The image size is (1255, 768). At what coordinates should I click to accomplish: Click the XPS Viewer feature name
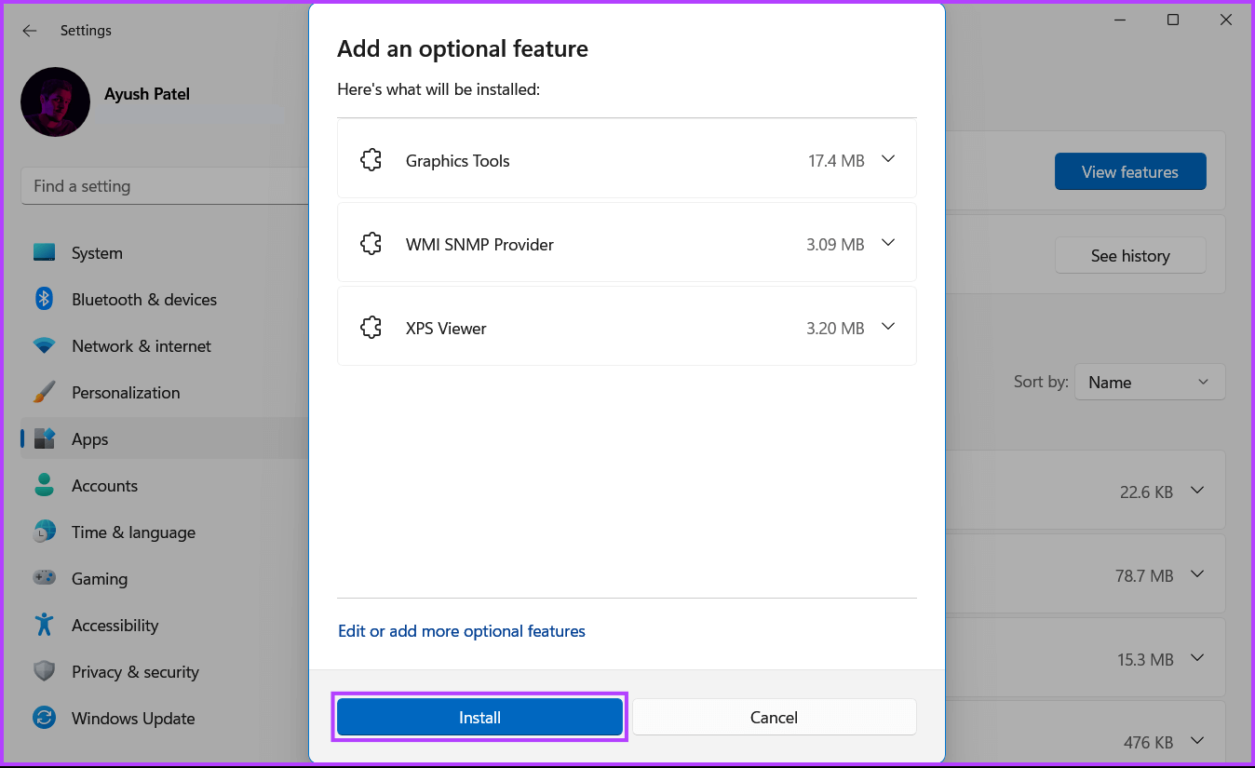point(446,329)
